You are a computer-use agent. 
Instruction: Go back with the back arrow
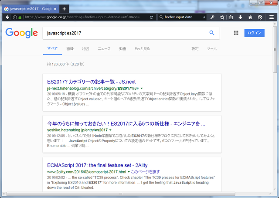(7, 17)
